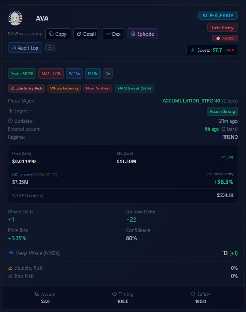Screen dimensions: 246x312
Task: Click the Peak +58.2% tag
Action: (x=22, y=73)
